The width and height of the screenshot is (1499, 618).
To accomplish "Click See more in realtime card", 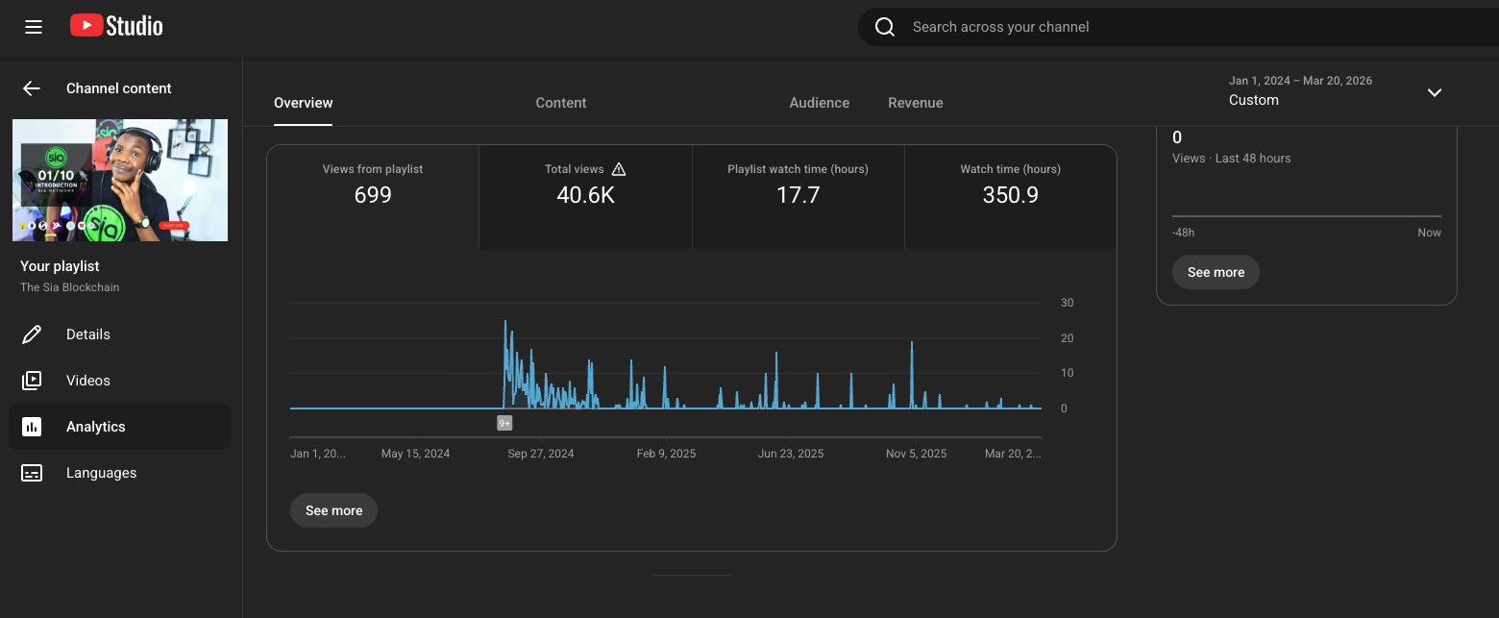I will (x=1216, y=272).
